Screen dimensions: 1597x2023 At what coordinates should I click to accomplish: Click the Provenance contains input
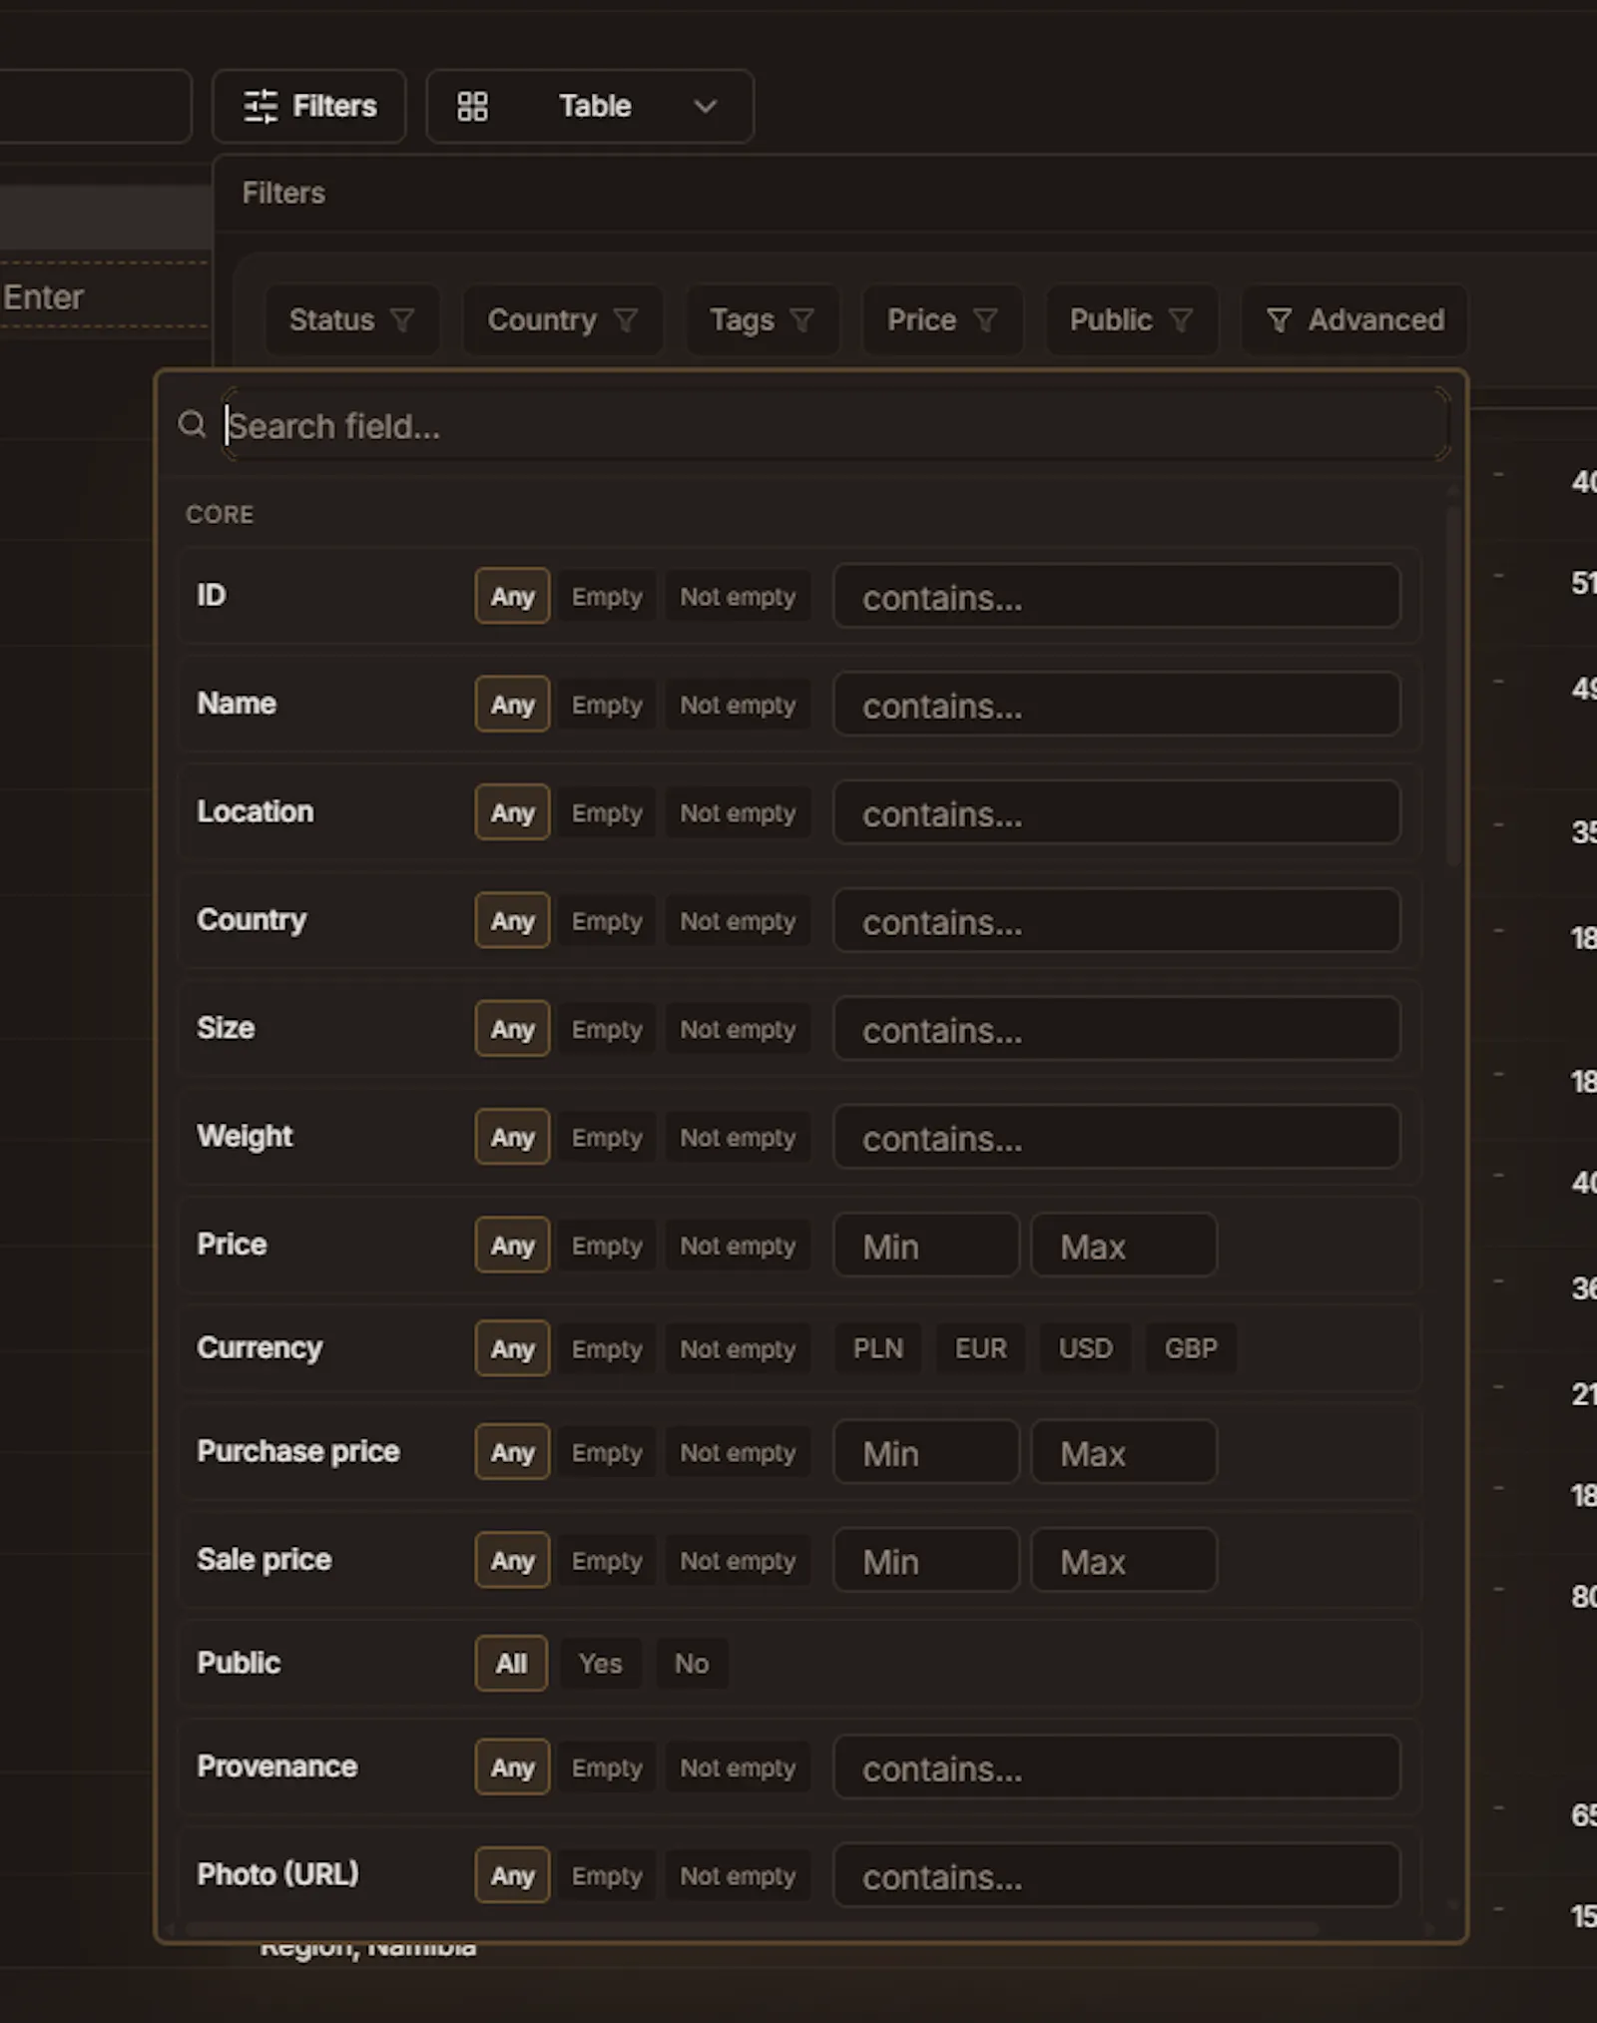click(x=1117, y=1768)
